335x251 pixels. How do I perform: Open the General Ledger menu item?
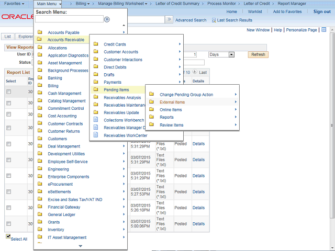[61, 214]
